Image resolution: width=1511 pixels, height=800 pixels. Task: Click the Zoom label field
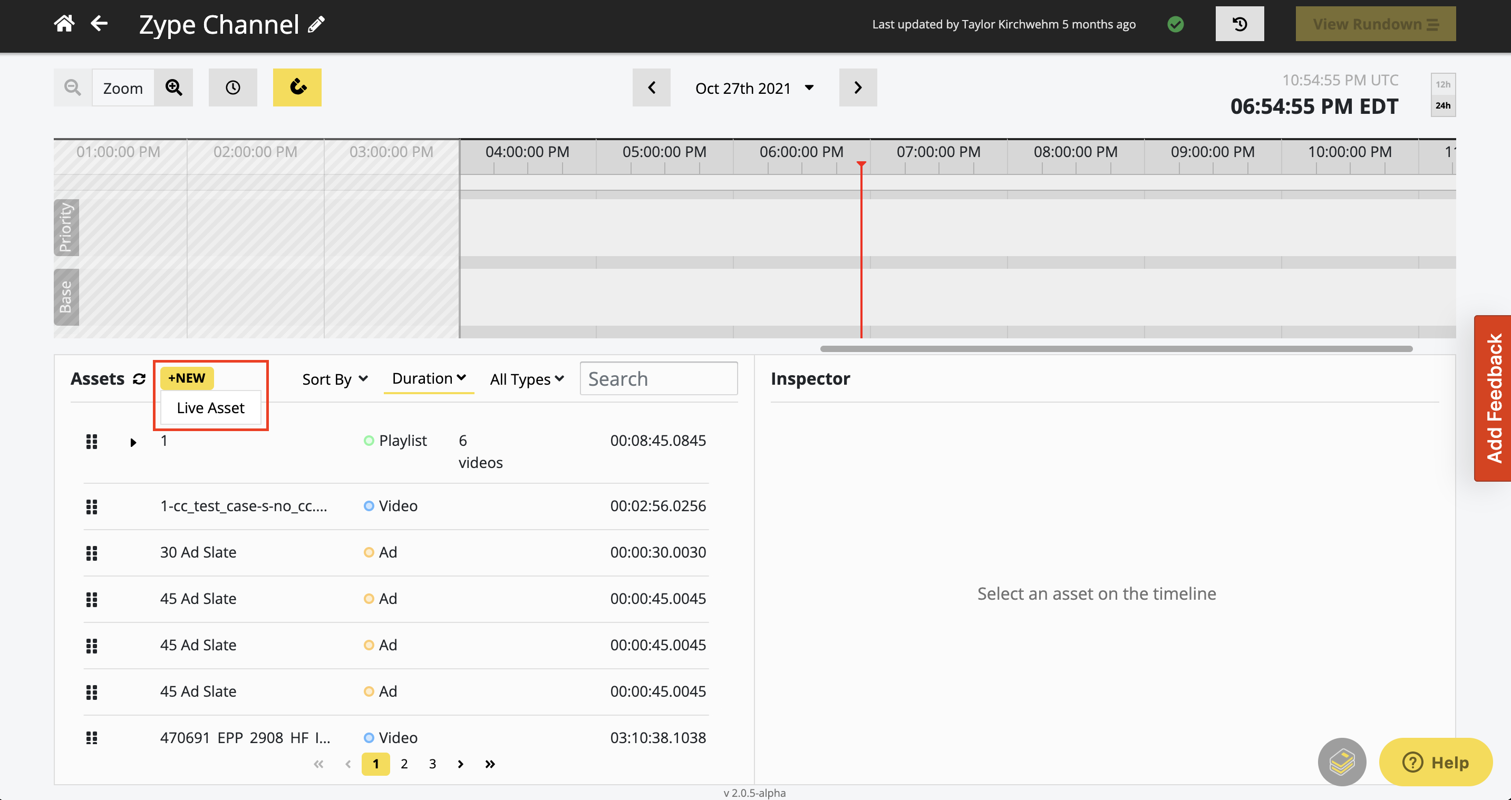click(x=123, y=87)
